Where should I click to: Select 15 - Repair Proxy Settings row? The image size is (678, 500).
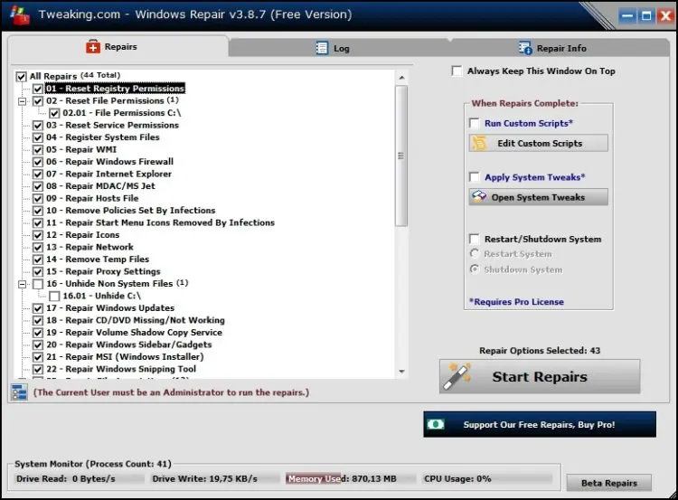click(x=103, y=271)
